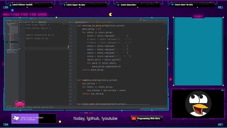Click the 'word_array.append(word)' line

click(106, 66)
